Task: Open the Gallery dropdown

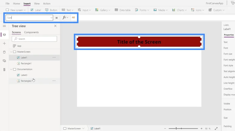Action: pos(103,10)
